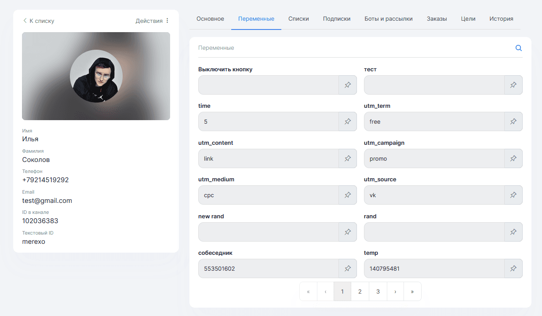Open the Действия actions menu
The image size is (542, 316).
pos(152,21)
